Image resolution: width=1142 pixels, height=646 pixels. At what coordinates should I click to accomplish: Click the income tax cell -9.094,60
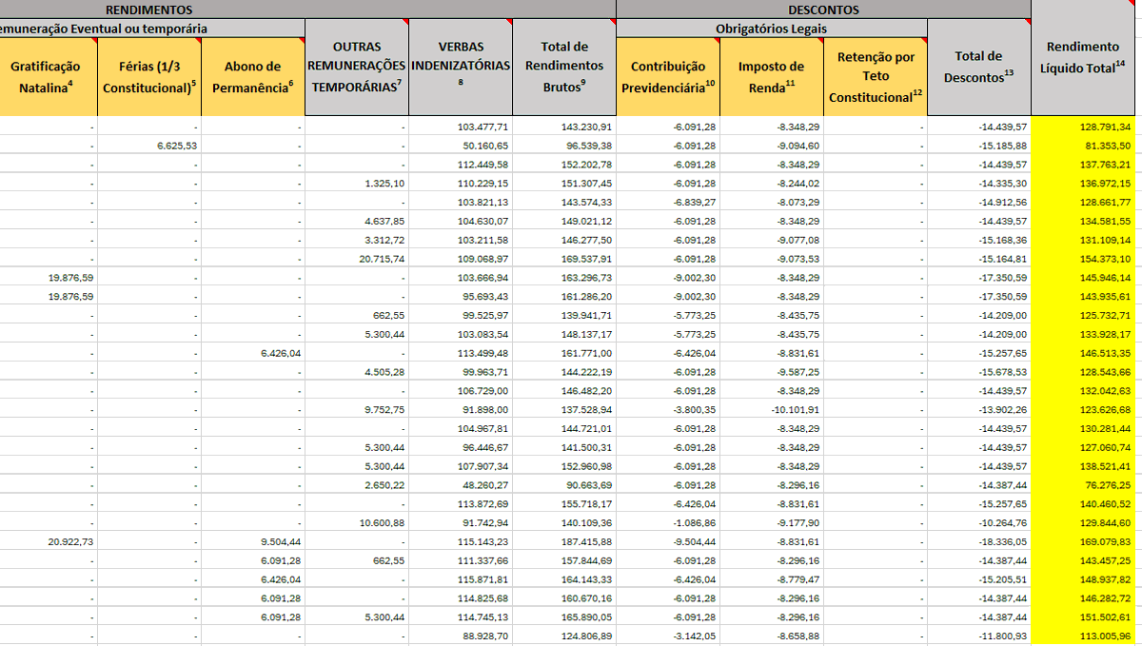pyautogui.click(x=771, y=146)
